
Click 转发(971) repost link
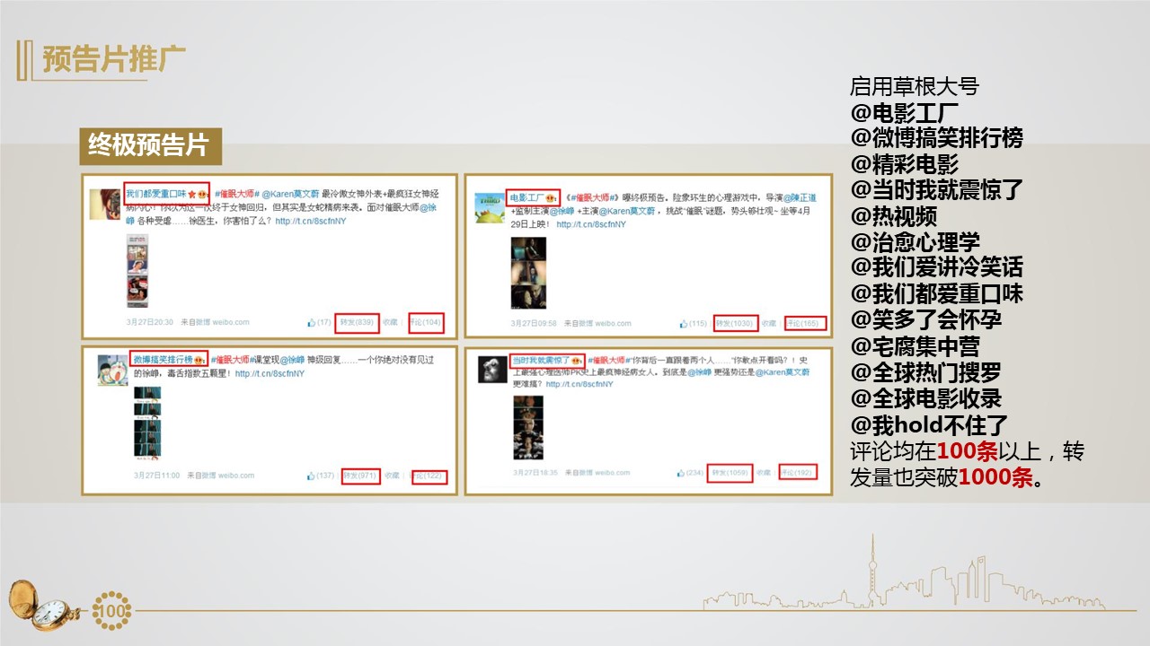pos(359,476)
